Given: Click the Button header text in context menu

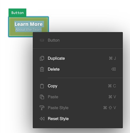Looking at the screenshot, I should (54, 40).
